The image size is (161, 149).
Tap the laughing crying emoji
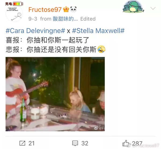click(101, 49)
